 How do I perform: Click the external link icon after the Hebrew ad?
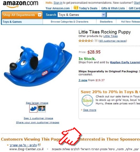click(x=39, y=145)
